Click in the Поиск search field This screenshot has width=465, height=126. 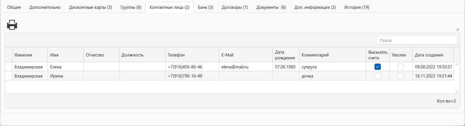(416, 41)
